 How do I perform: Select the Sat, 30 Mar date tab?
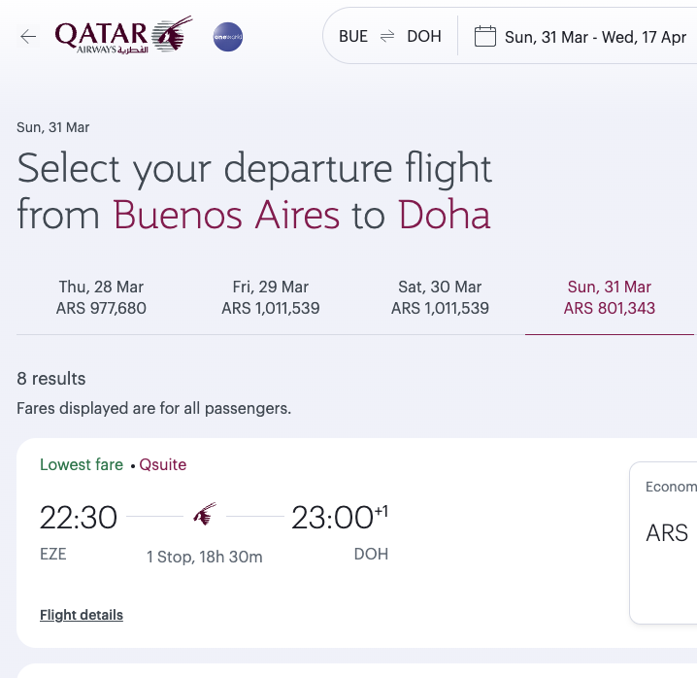[x=440, y=297]
